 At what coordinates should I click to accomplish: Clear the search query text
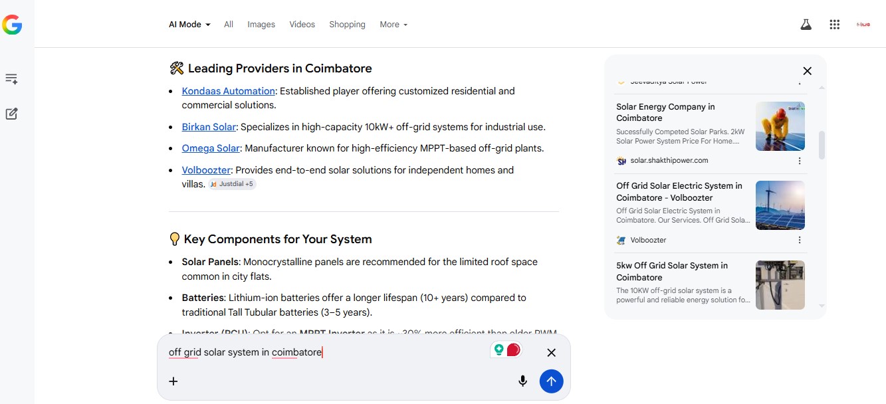click(551, 353)
